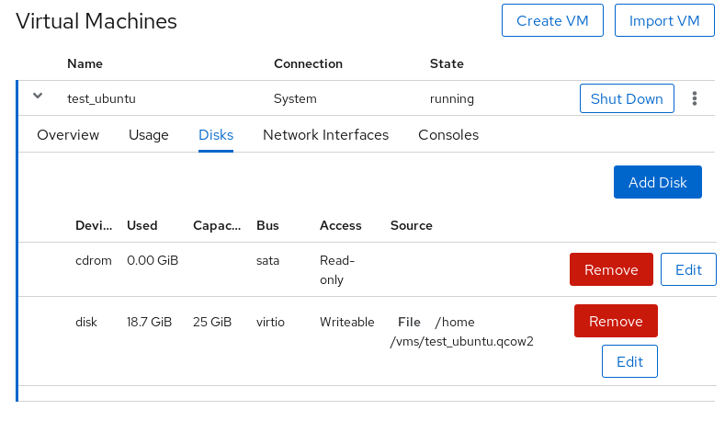Remove the virtio disk

coord(616,321)
